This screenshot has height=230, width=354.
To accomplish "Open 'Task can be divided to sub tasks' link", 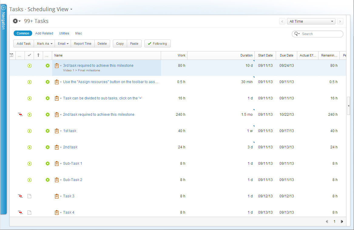I will pos(103,98).
